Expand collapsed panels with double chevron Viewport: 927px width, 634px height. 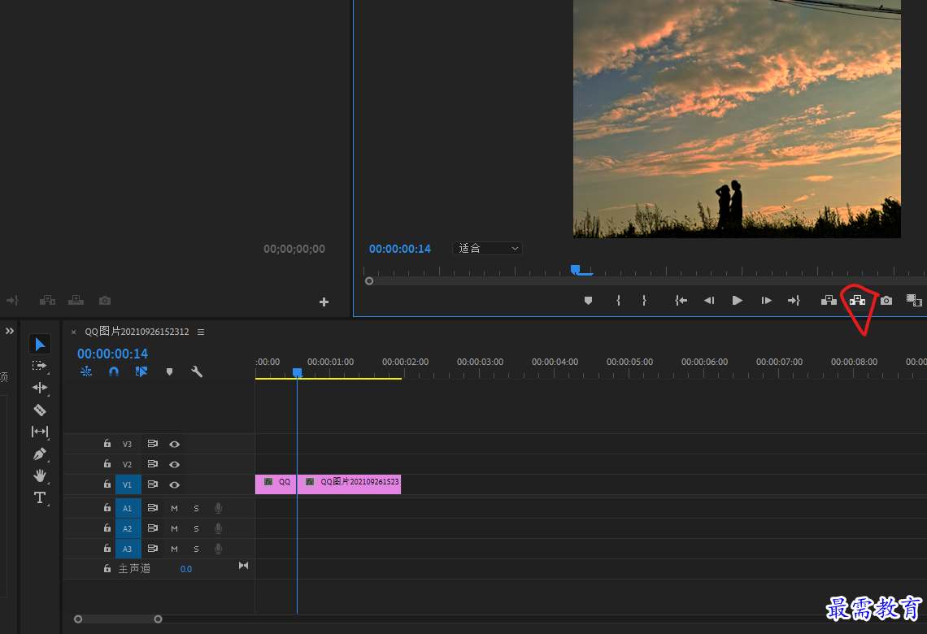10,331
